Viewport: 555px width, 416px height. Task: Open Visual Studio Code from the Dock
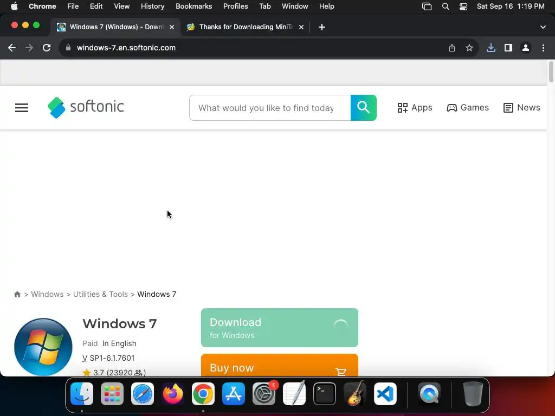click(385, 394)
